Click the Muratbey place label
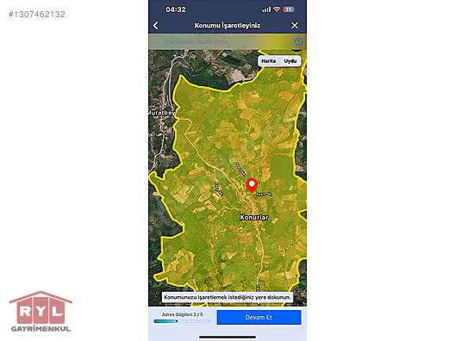The width and height of the screenshot is (455, 341). (x=162, y=113)
